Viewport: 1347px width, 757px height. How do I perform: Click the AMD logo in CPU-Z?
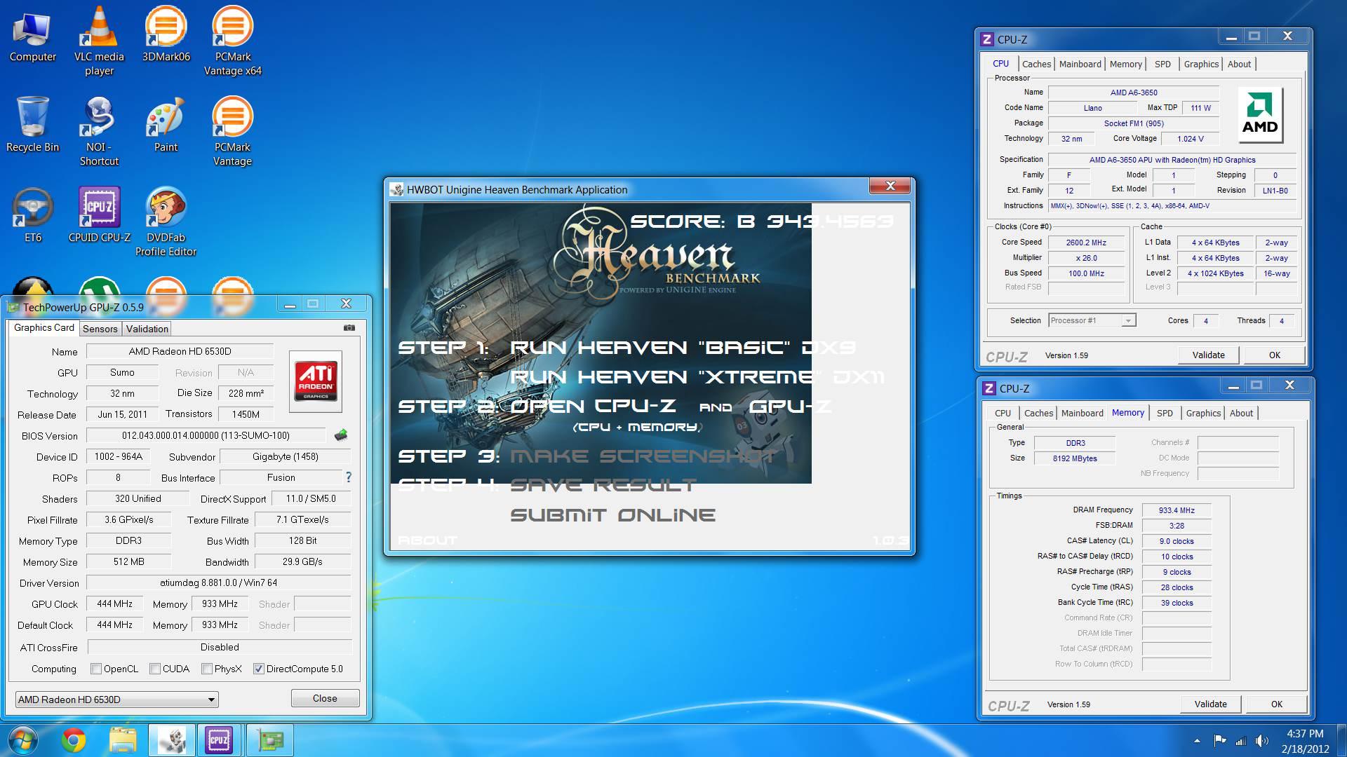pyautogui.click(x=1260, y=115)
